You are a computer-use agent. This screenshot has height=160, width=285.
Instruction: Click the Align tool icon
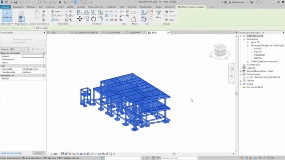click(x=79, y=12)
